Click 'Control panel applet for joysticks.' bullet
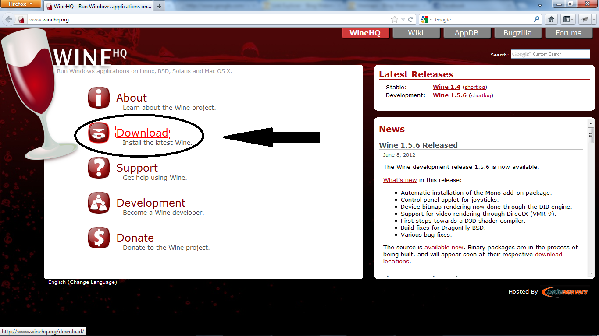Image resolution: width=599 pixels, height=336 pixels. [x=449, y=200]
